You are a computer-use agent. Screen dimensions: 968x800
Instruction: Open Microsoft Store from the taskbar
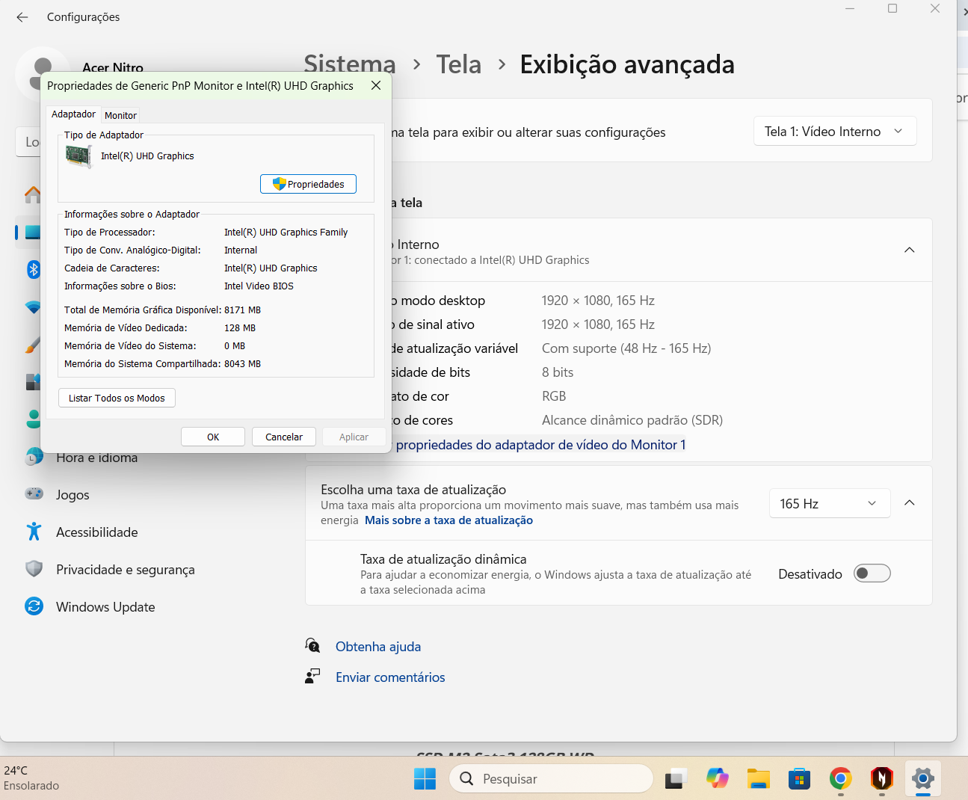[800, 779]
